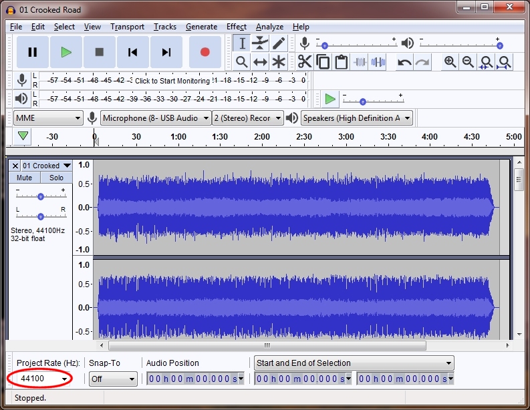Open the Speakers playback device dropdown
Screen dimensions: 530x410
[x=357, y=118]
